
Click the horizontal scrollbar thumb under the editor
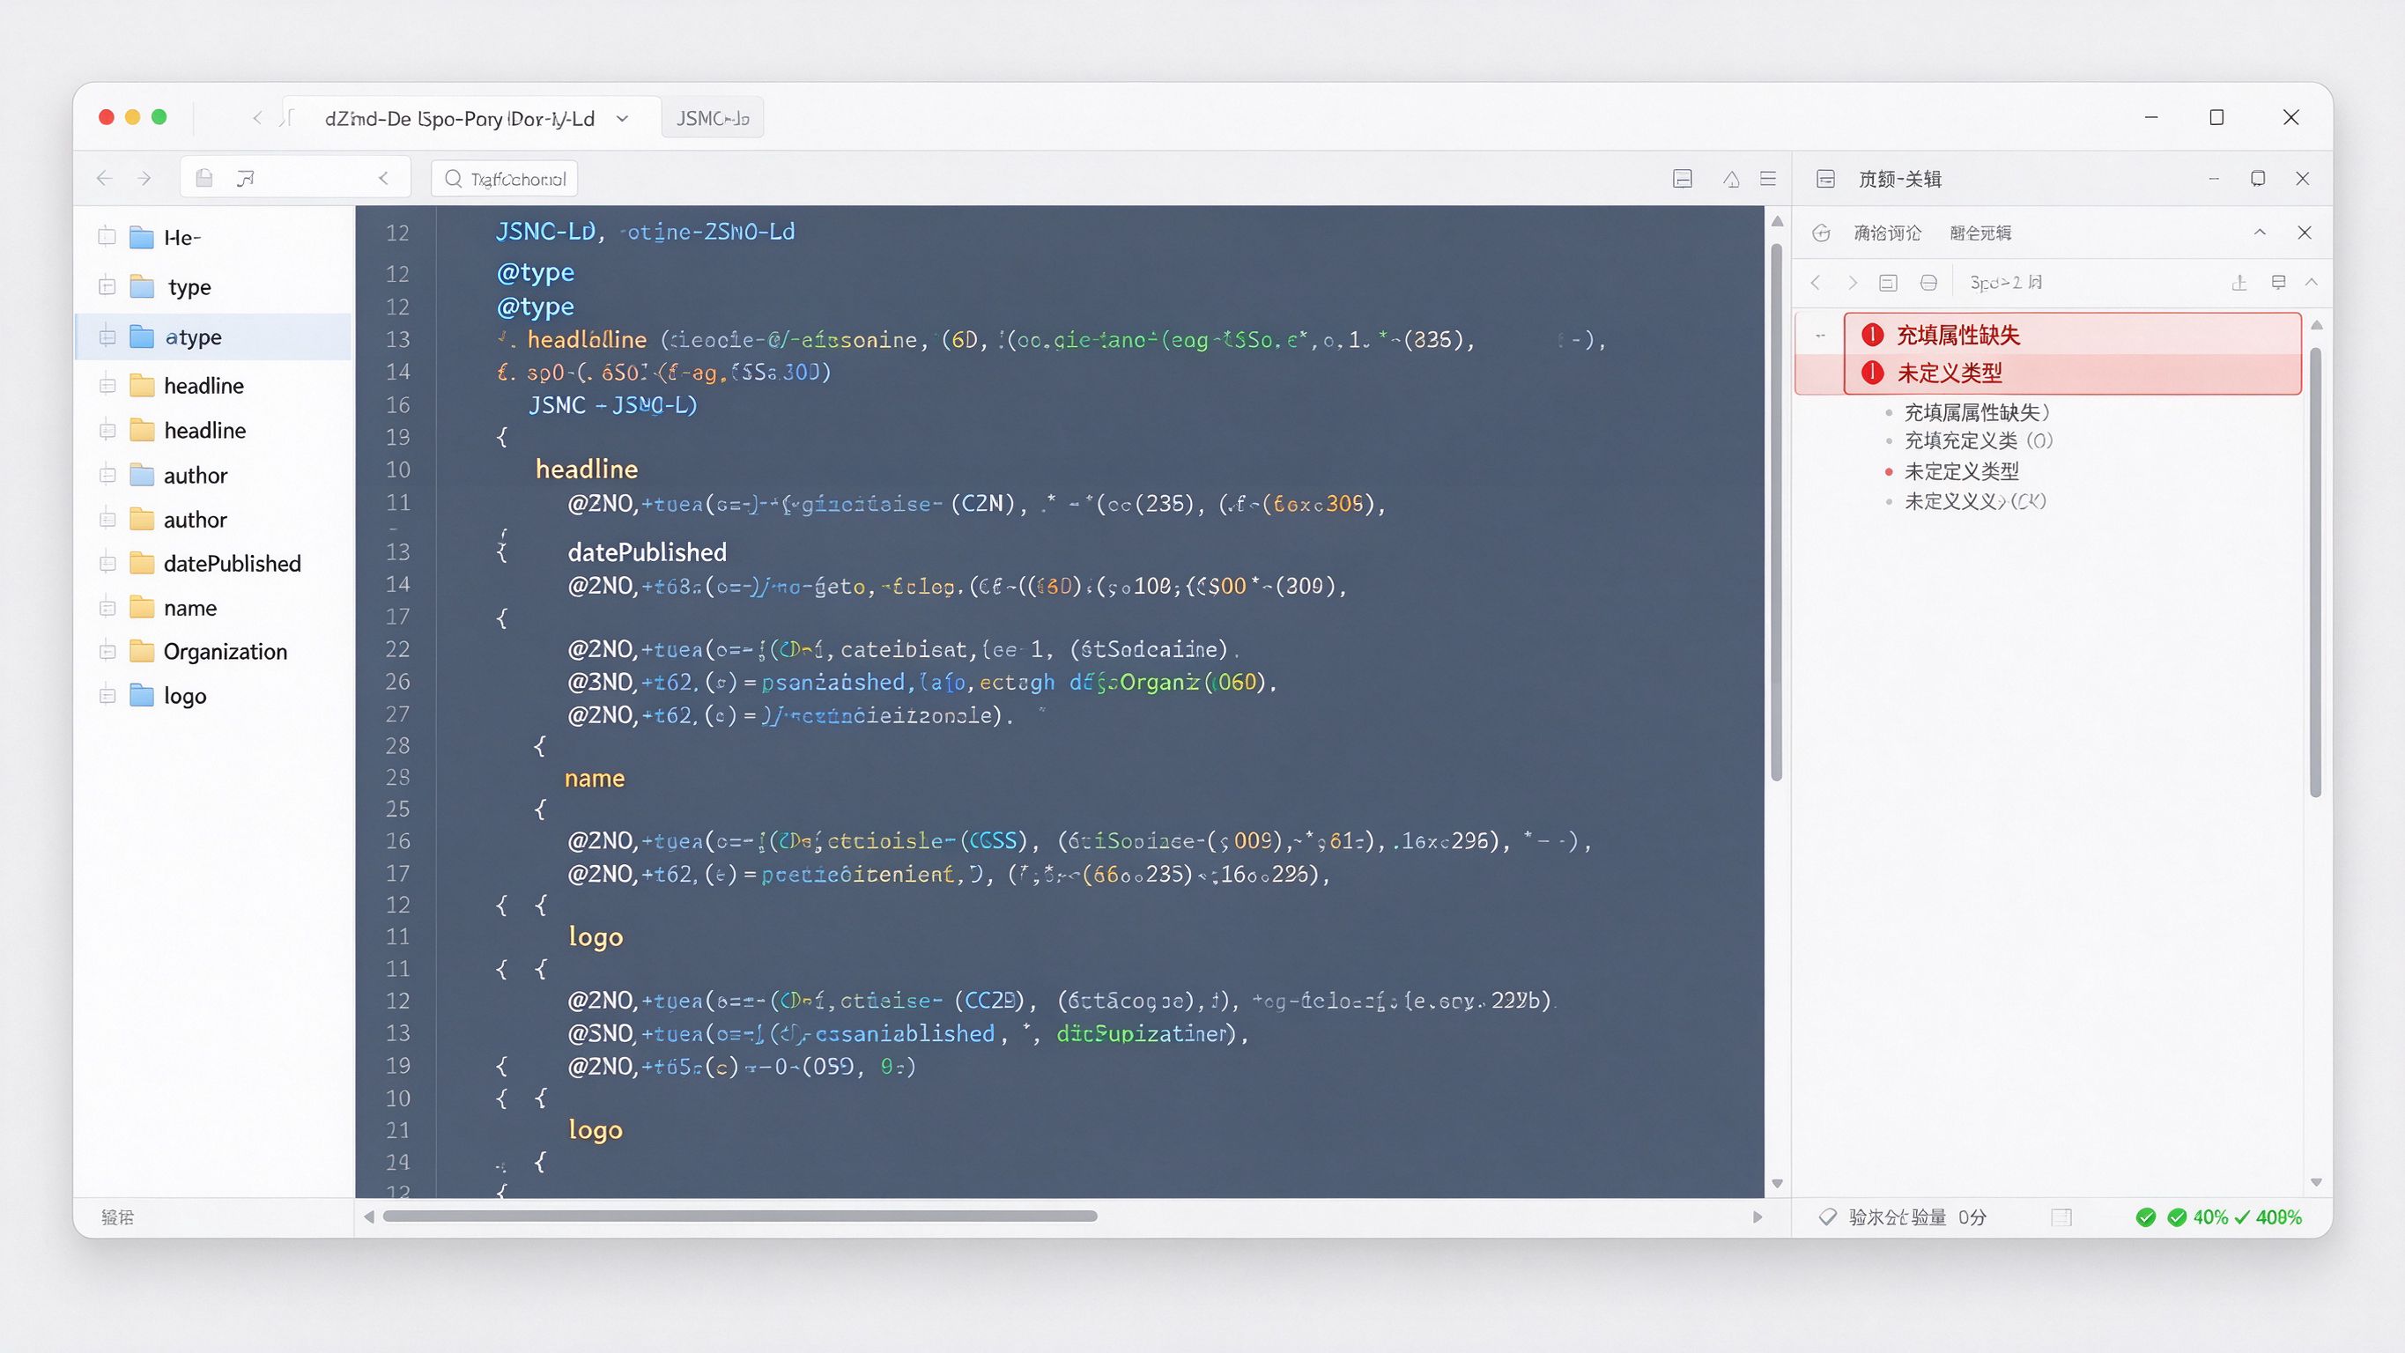click(x=739, y=1216)
